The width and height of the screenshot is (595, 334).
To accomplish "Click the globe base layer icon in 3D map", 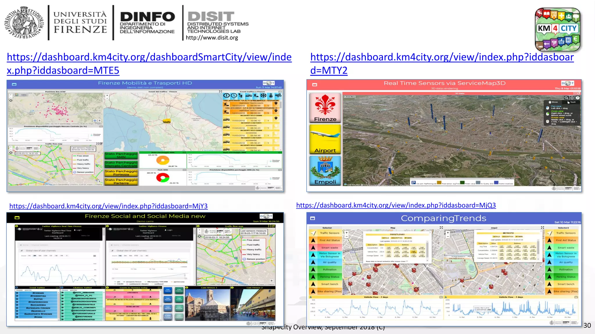I will tap(572, 98).
